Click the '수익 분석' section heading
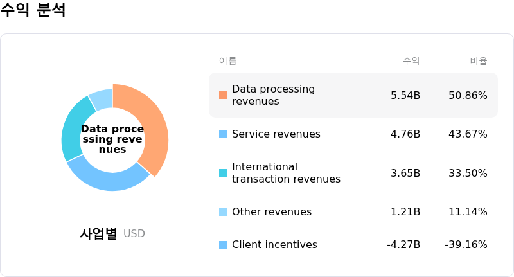514x277 pixels. [x=33, y=9]
